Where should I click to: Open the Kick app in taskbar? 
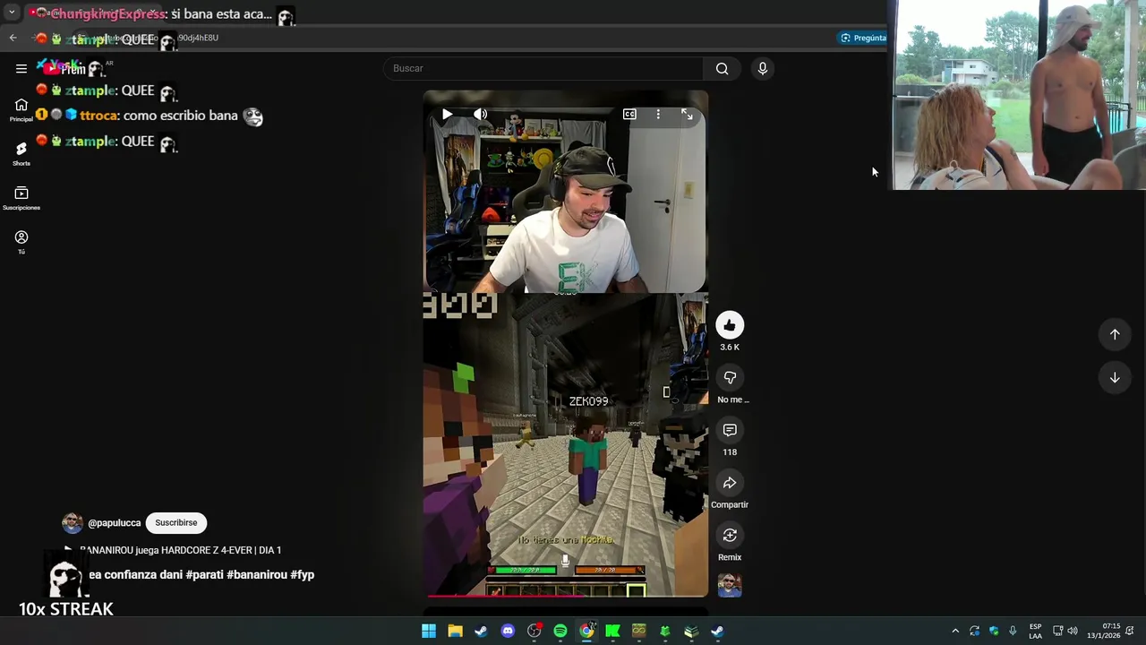click(612, 632)
